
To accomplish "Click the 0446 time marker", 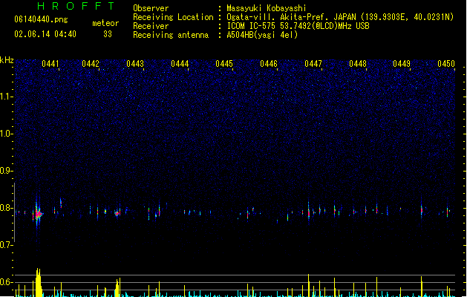I will tap(269, 64).
